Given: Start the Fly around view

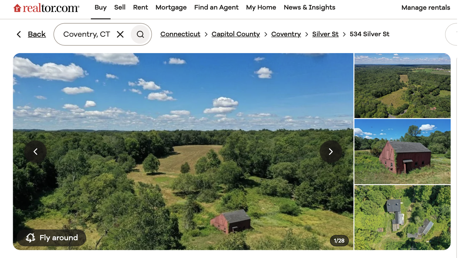Looking at the screenshot, I should point(51,238).
